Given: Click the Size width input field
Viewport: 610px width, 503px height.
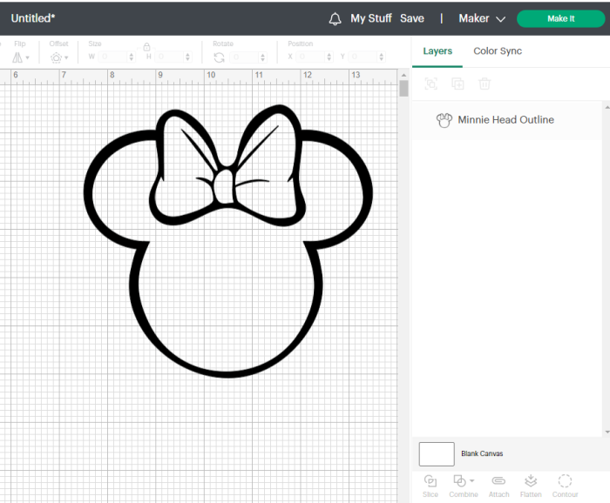Looking at the screenshot, I should (x=112, y=57).
